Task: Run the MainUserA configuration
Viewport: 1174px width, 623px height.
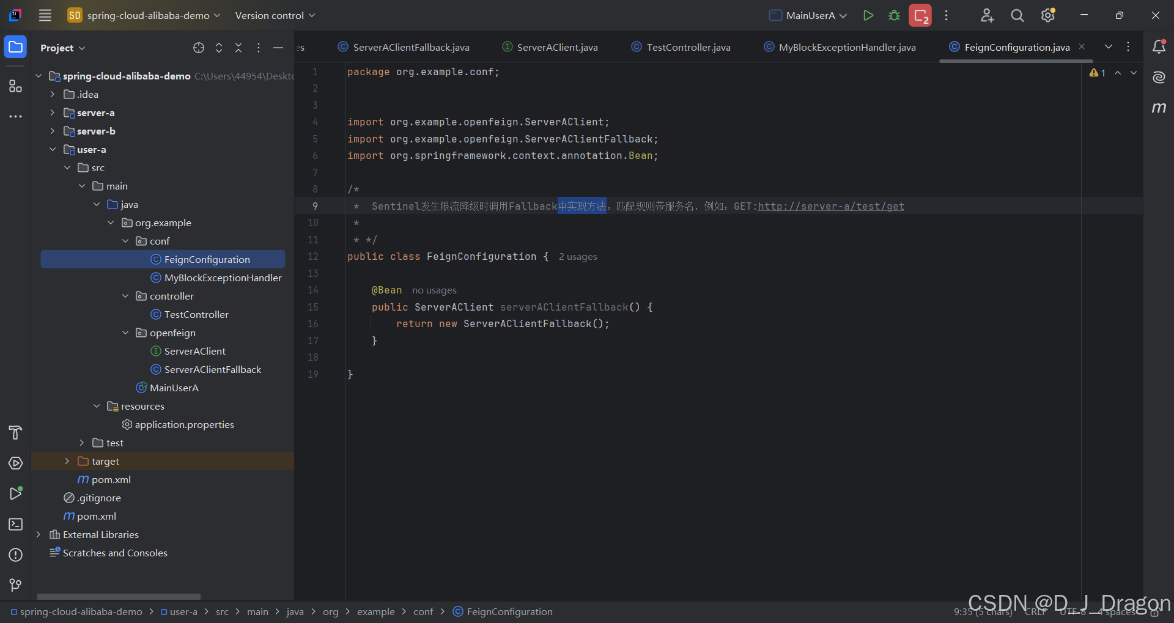Action: tap(868, 15)
